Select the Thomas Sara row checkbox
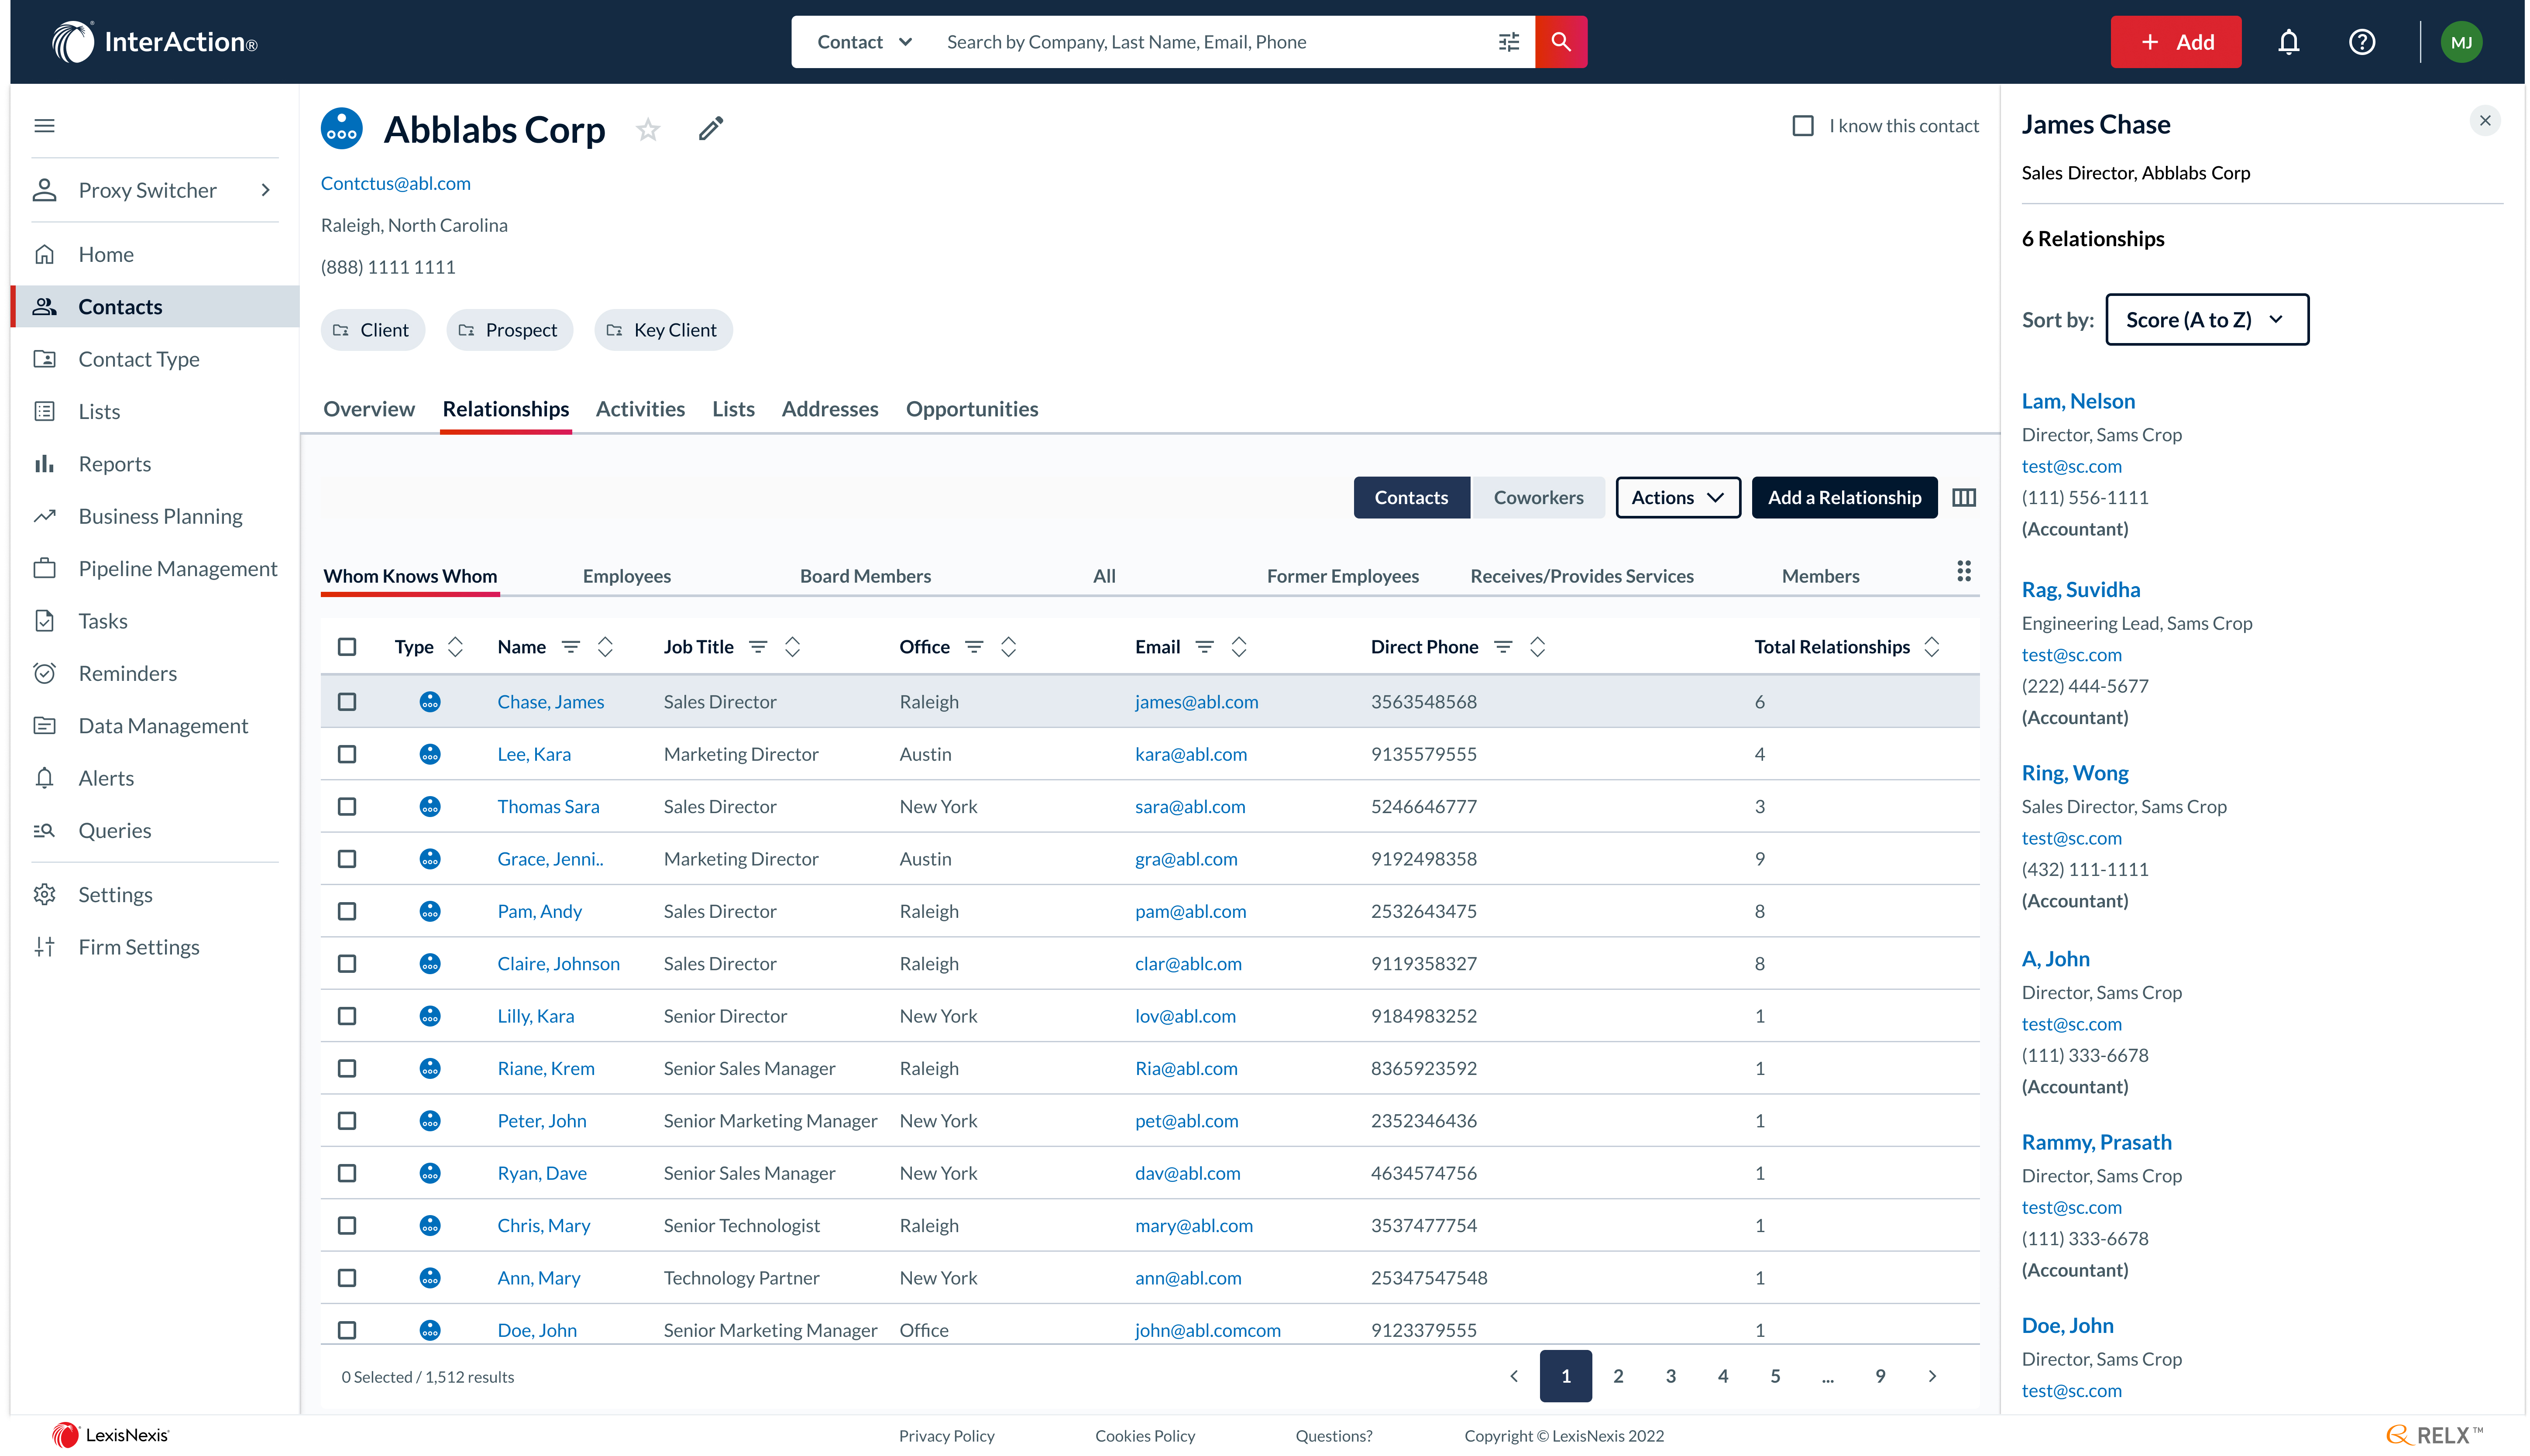The width and height of the screenshot is (2530, 1456). tap(347, 806)
